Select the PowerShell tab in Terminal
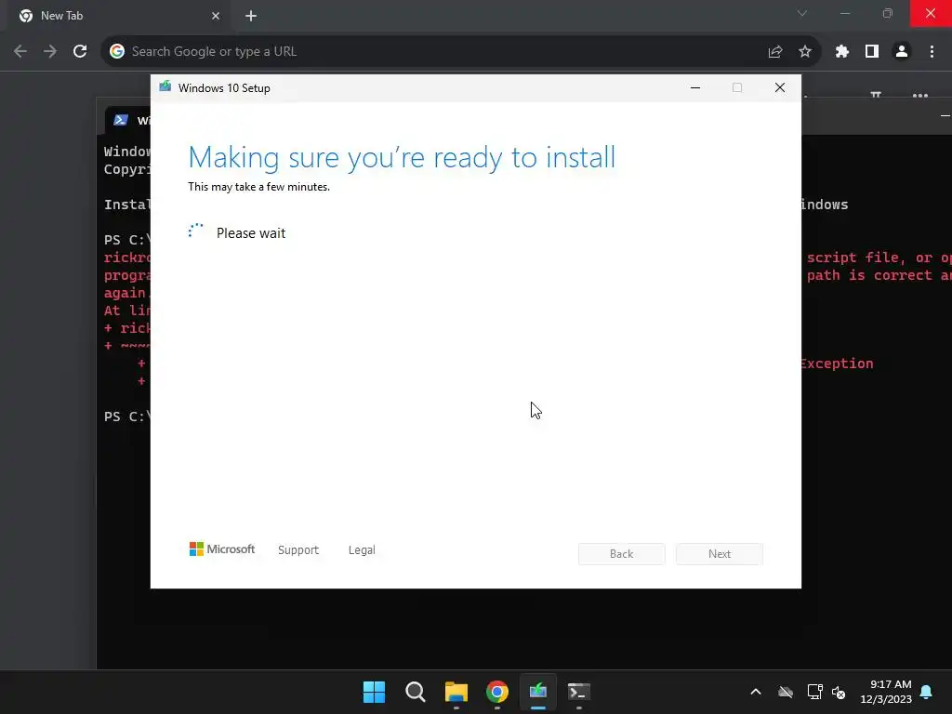This screenshot has width=952, height=714. point(128,120)
